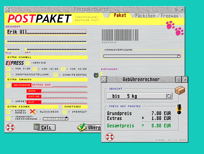Click the Übern... accept button
This screenshot has width=204, height=154.
[89, 127]
